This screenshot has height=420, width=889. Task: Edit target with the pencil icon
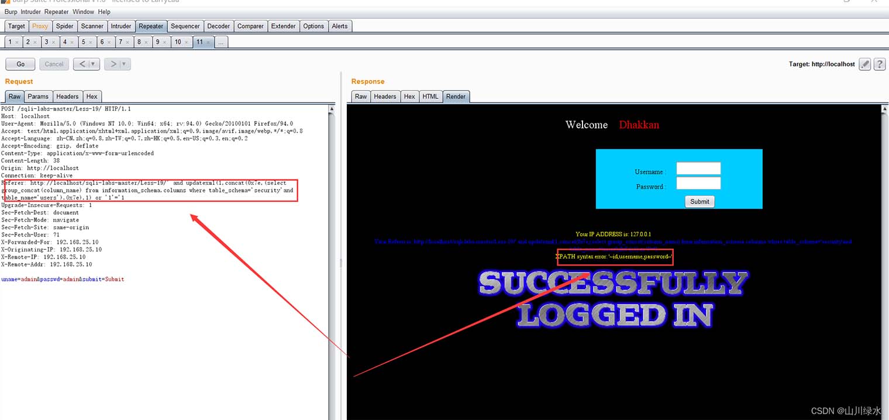click(x=865, y=64)
